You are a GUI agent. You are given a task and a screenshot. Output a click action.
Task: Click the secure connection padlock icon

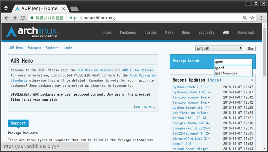31,18
